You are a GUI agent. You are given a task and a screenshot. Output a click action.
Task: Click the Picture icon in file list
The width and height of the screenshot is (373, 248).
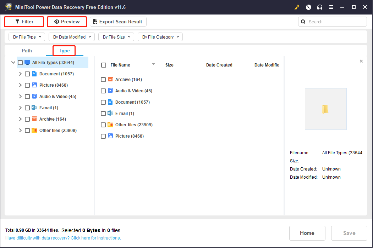[x=110, y=136]
